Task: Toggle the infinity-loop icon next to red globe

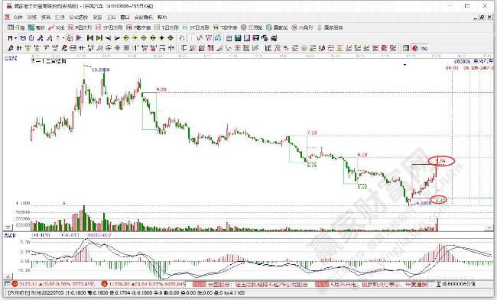Action: (x=424, y=48)
